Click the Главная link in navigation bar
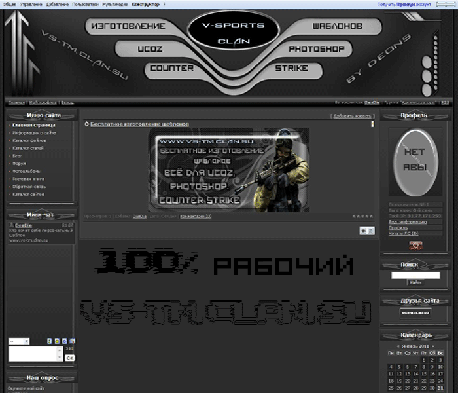458x393 pixels. pos(16,102)
